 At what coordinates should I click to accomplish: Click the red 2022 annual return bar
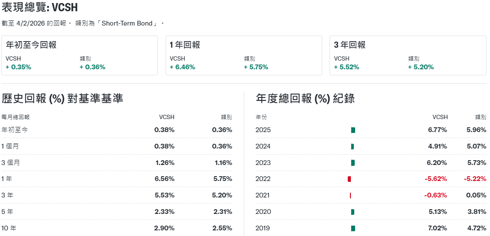(349, 179)
